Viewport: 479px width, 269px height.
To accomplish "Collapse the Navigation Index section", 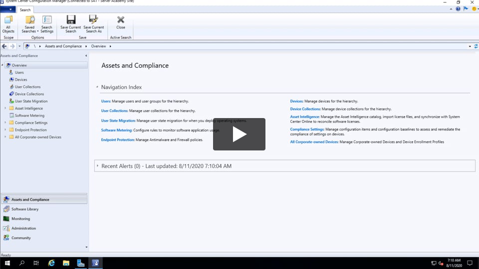I will tap(97, 87).
